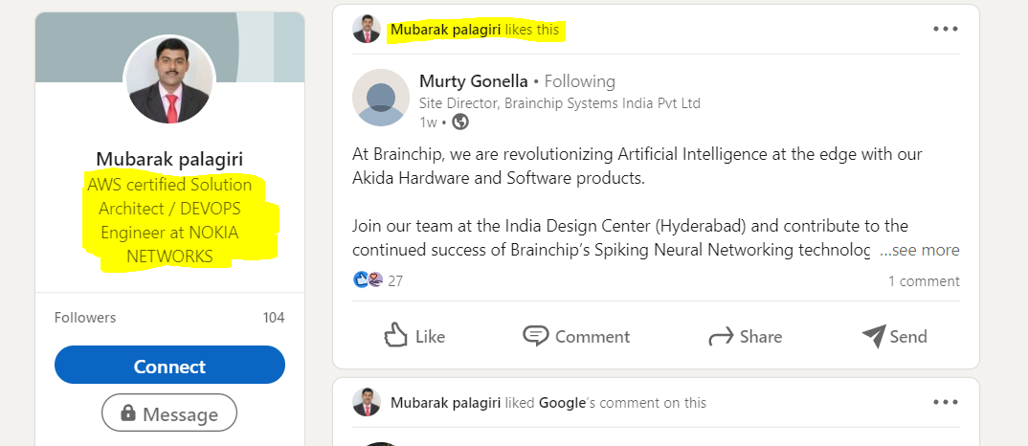Open first post's three-dot options menu
This screenshot has width=1028, height=446.
(x=945, y=29)
